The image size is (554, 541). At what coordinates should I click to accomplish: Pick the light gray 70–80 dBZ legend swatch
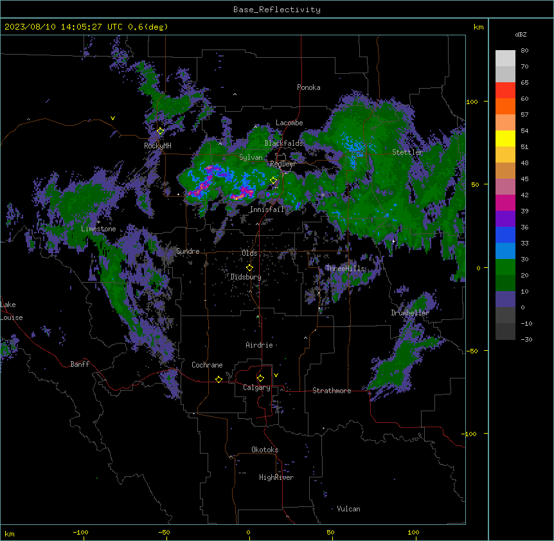505,58
